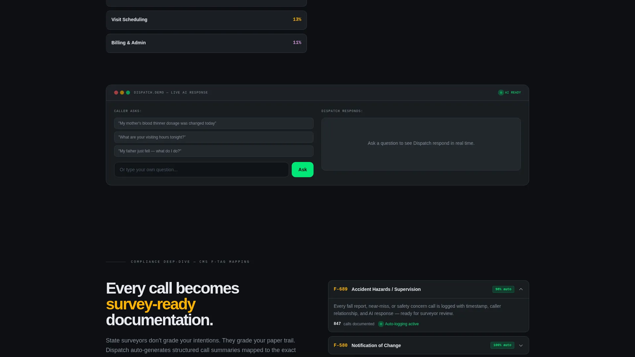Image resolution: width=635 pixels, height=357 pixels.
Task: Click the 98% auto badge
Action: 503,289
